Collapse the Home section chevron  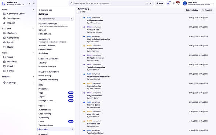(33, 10)
